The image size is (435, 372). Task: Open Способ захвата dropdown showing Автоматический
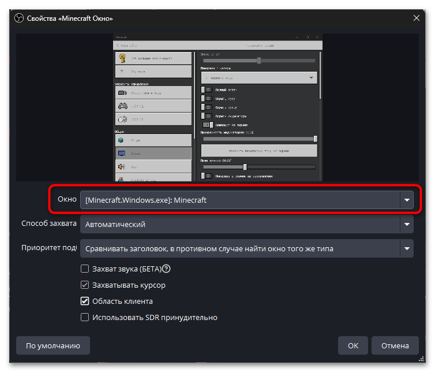pyautogui.click(x=246, y=224)
